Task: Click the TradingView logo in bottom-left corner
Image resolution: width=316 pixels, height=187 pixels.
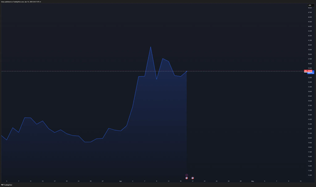Action: pos(7,185)
